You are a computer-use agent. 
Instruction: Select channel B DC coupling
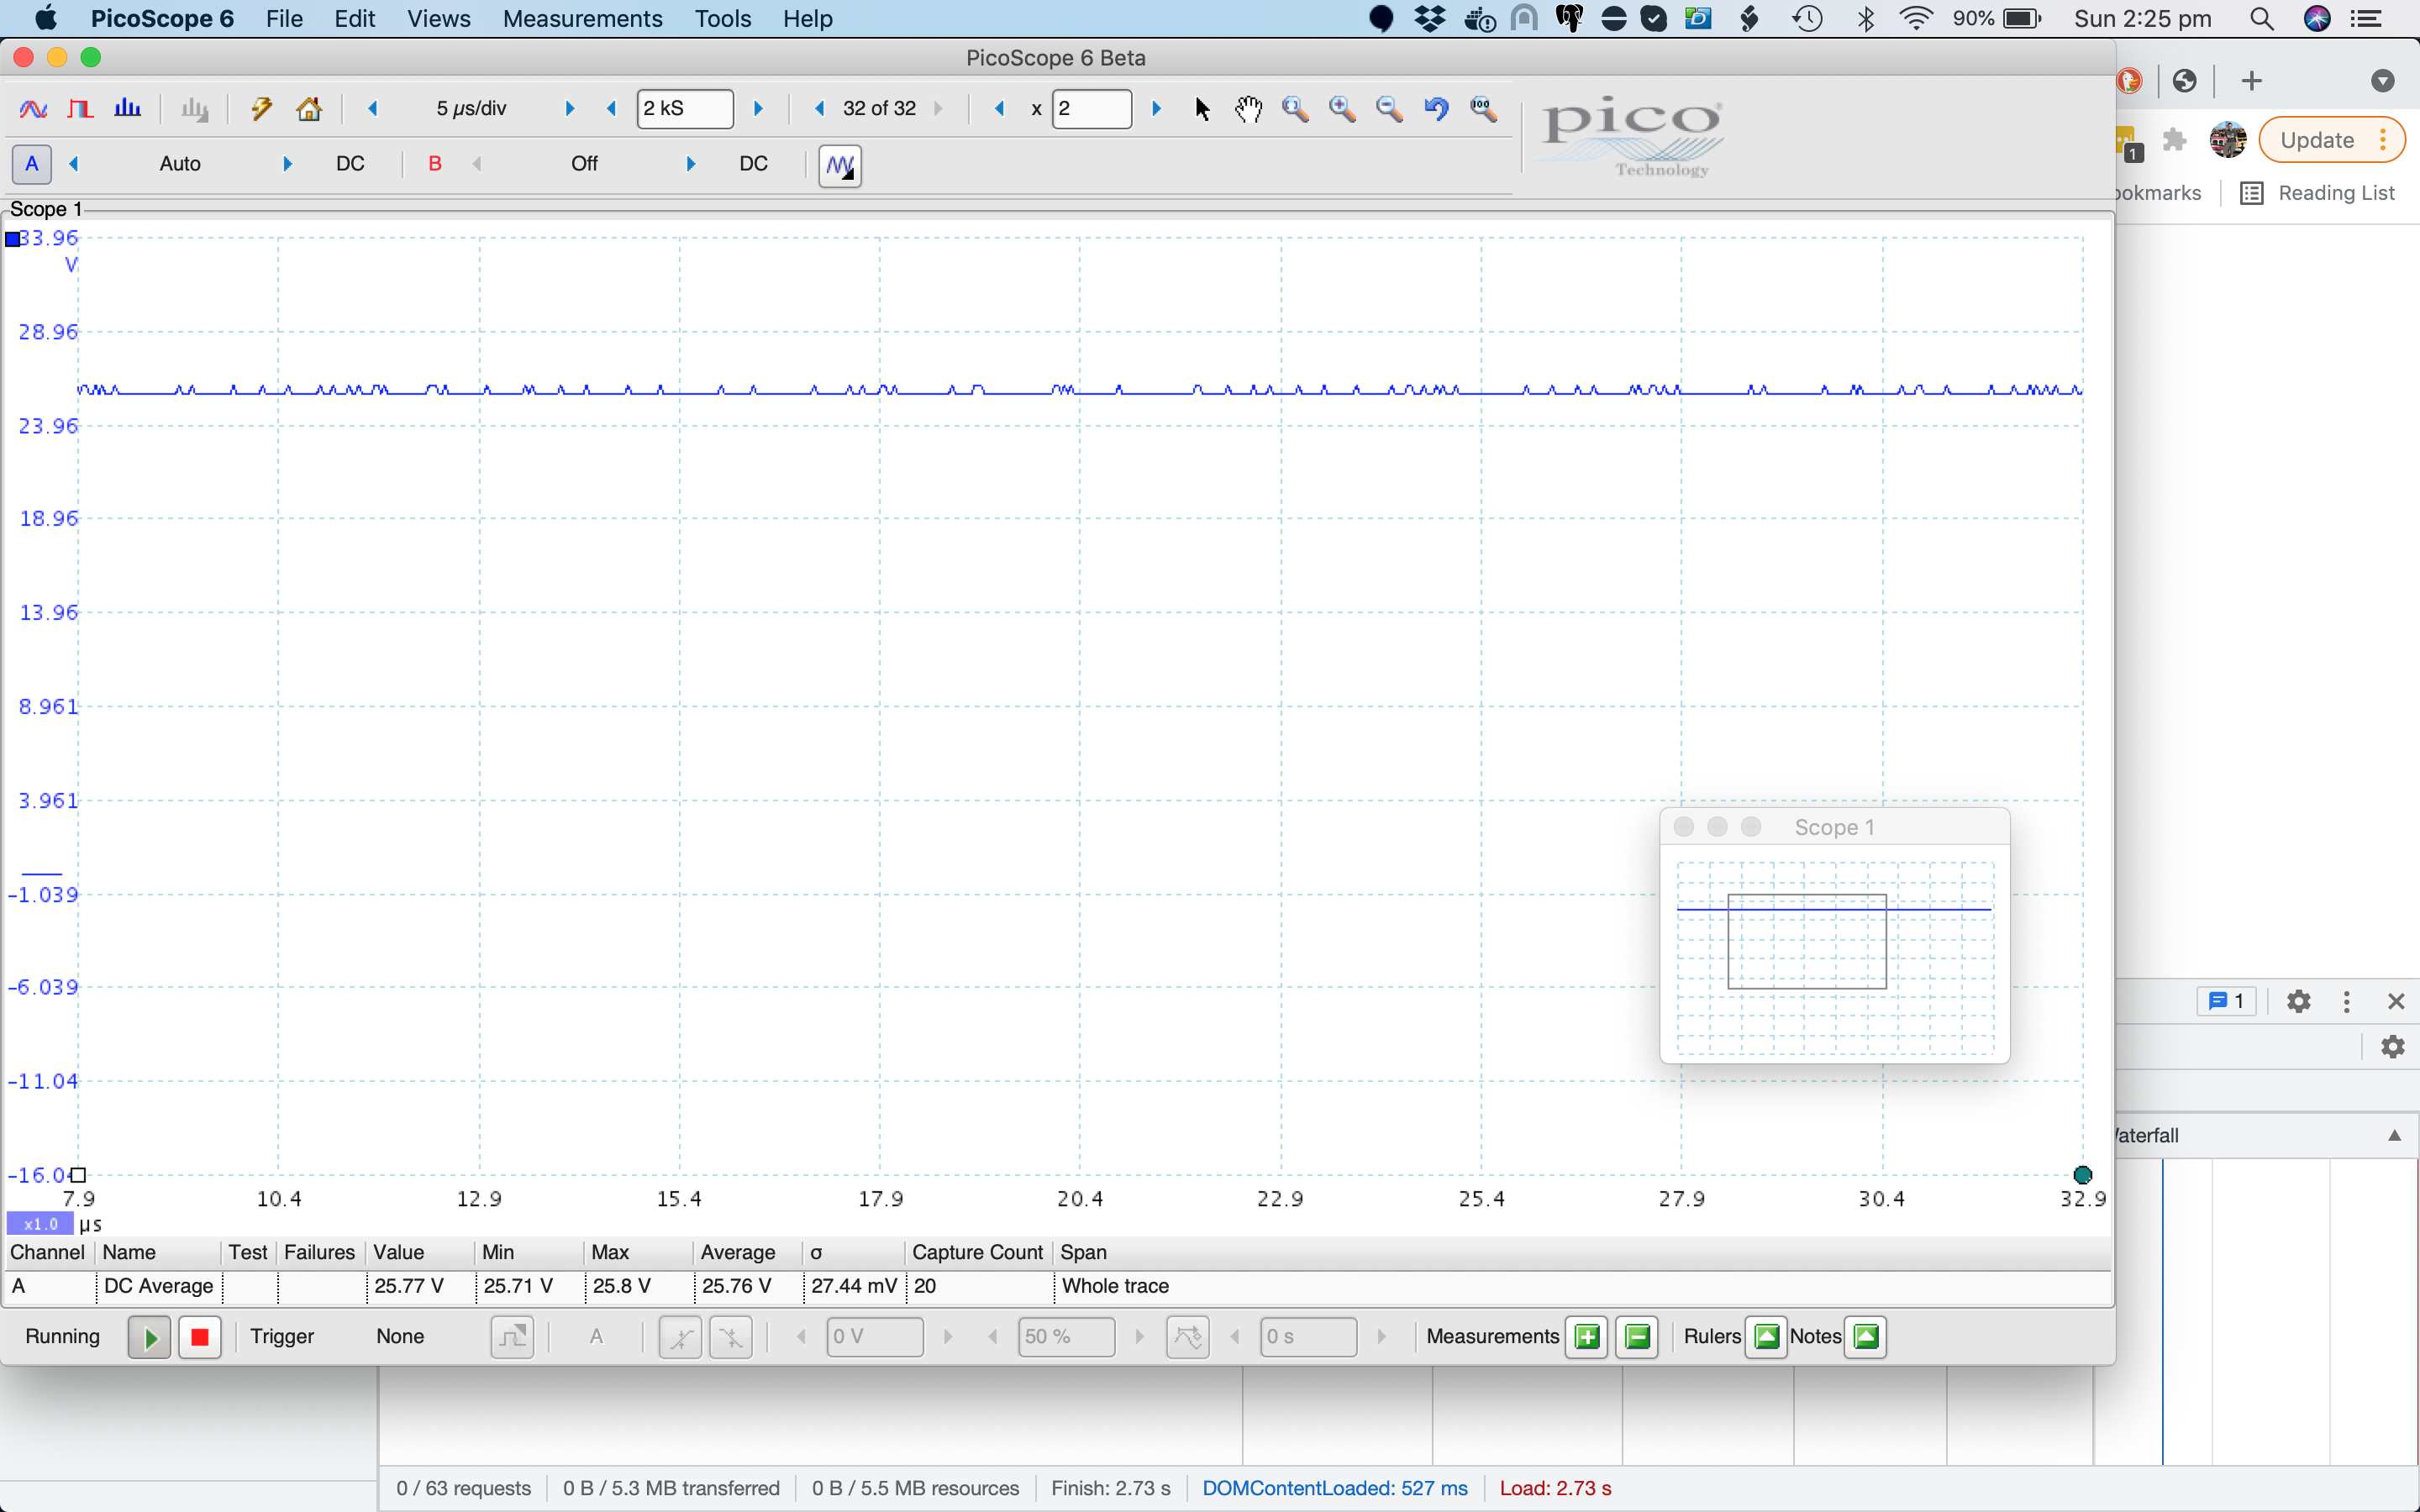tap(754, 164)
